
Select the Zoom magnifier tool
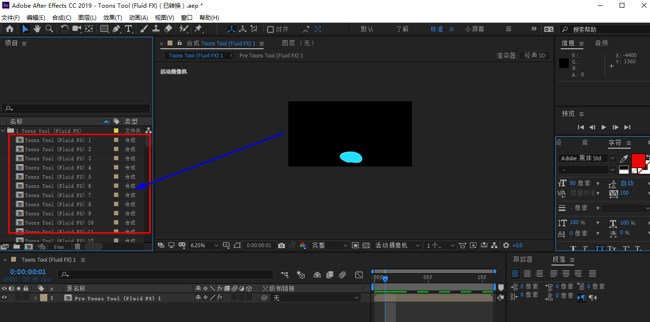(49, 29)
